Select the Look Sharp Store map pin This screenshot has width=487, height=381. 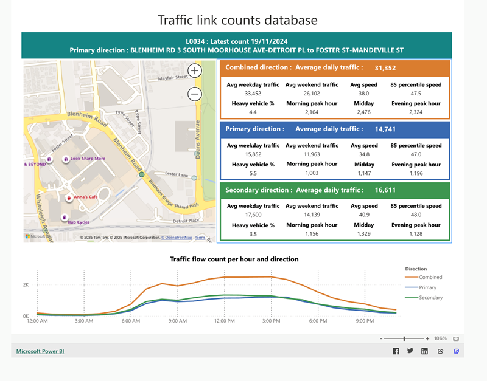coord(66,159)
